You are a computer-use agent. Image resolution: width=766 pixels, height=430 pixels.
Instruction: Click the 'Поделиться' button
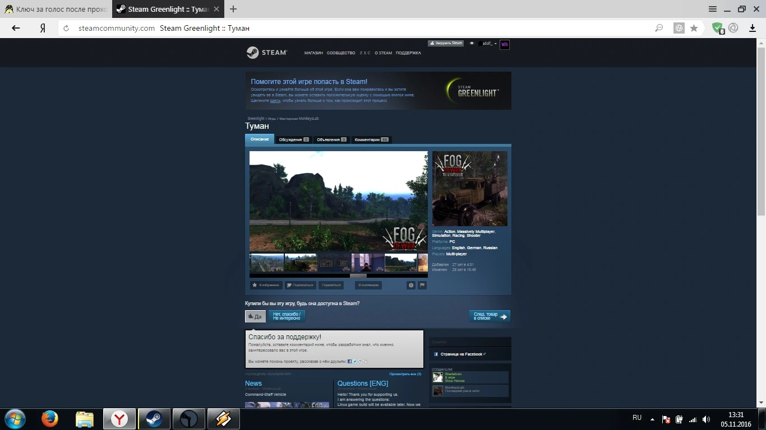[x=331, y=285]
